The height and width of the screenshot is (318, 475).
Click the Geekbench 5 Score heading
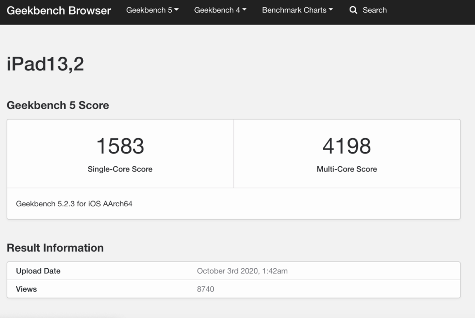pos(58,105)
